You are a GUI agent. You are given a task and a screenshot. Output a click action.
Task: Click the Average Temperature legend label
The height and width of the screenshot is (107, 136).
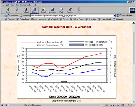coord(98,42)
